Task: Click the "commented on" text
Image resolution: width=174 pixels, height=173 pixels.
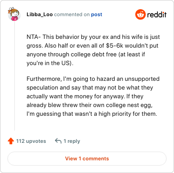Action: [72, 14]
